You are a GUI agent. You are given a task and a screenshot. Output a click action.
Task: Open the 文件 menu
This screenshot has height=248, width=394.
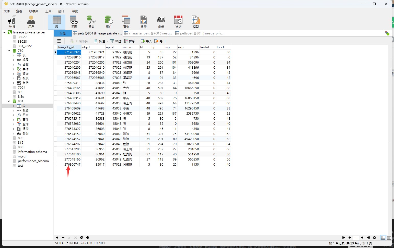coord(7,11)
